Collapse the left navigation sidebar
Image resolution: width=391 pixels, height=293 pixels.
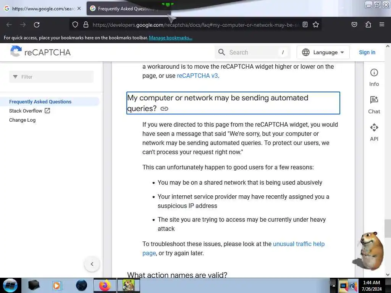point(92,264)
